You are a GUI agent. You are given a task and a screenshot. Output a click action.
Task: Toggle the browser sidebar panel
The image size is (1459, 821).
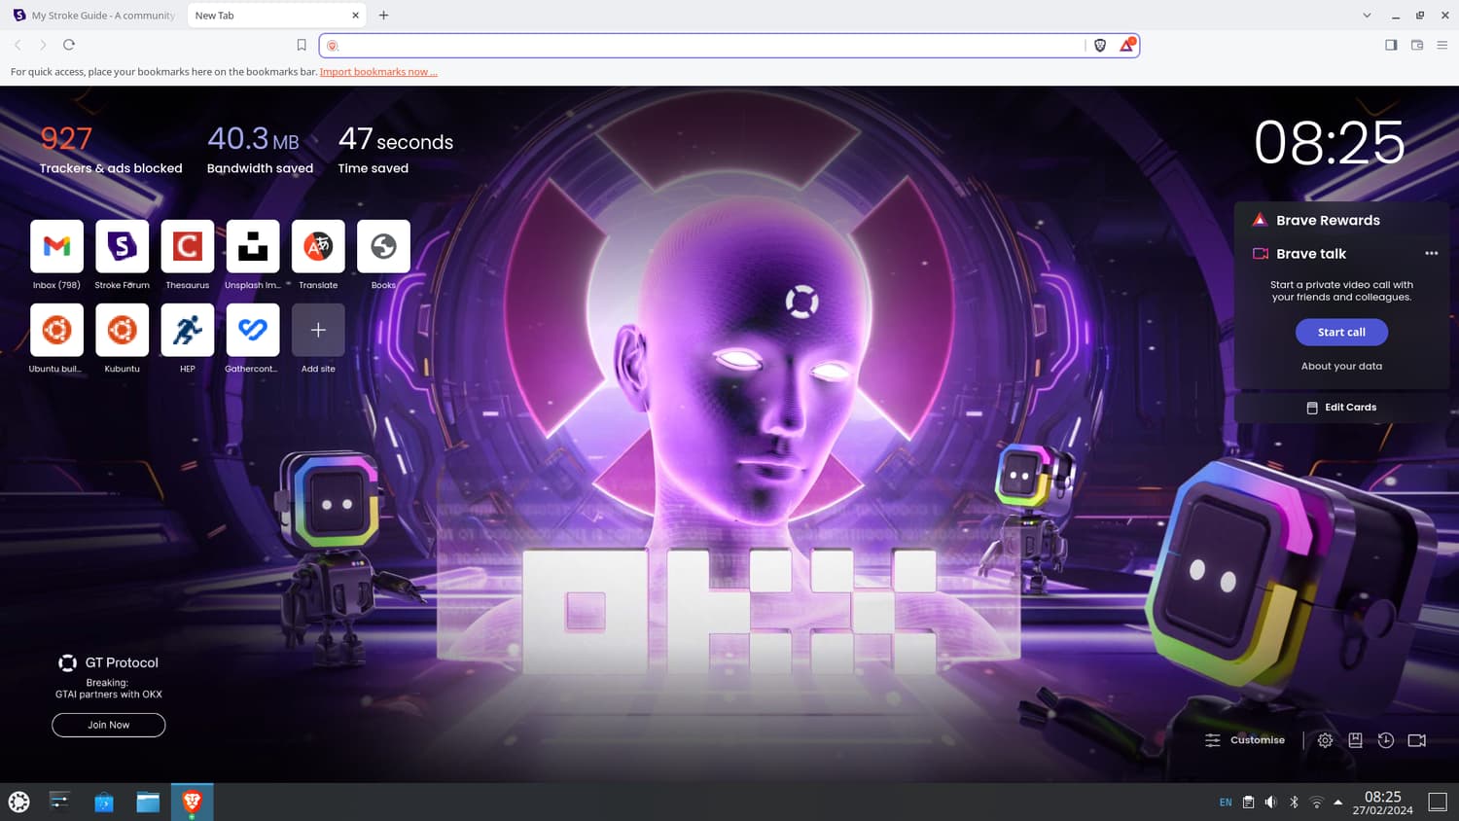(x=1391, y=45)
